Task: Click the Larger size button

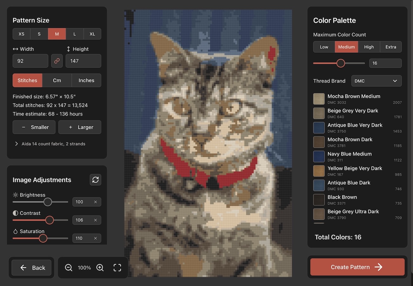Action: [80, 127]
